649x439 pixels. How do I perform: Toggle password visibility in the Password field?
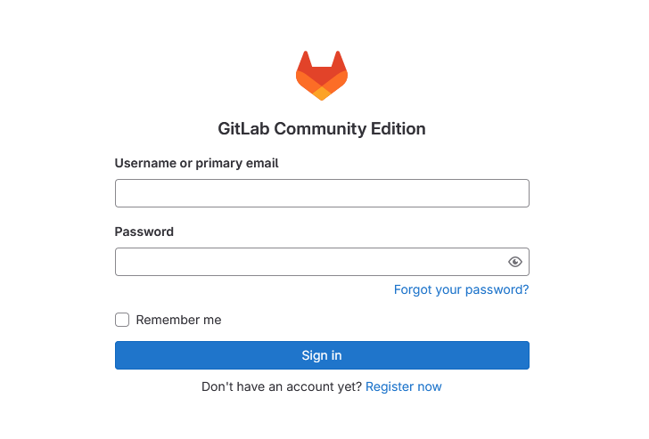(x=515, y=262)
